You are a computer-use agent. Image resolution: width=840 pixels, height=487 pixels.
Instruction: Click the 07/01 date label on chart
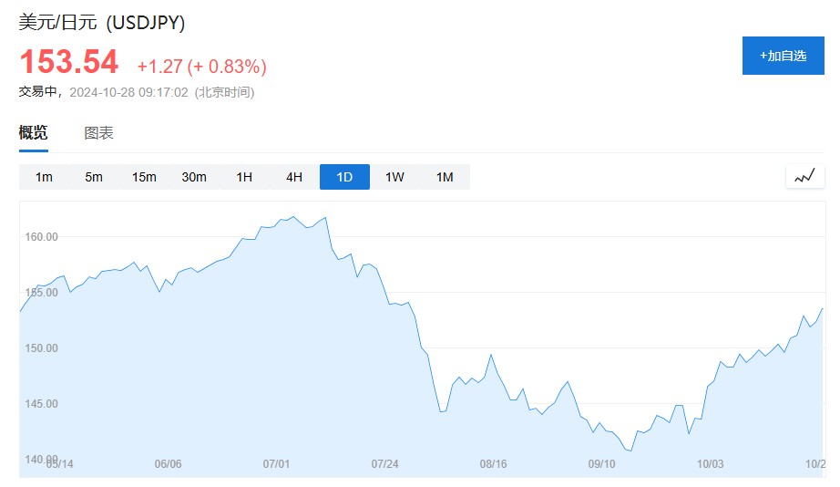[276, 464]
